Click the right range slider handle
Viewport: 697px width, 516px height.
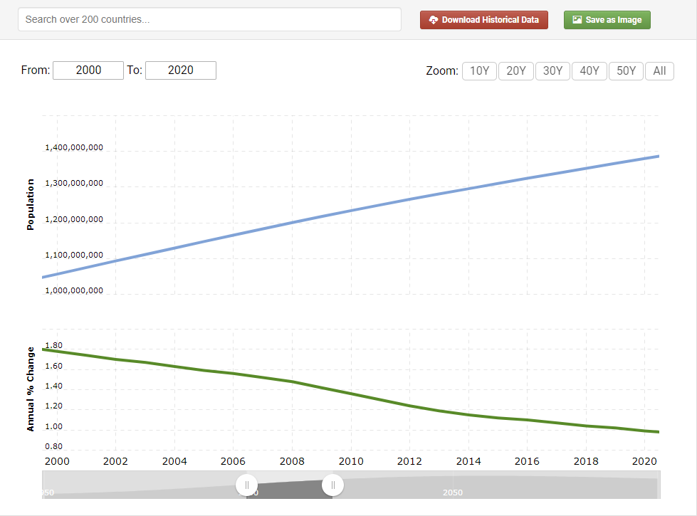click(x=332, y=485)
